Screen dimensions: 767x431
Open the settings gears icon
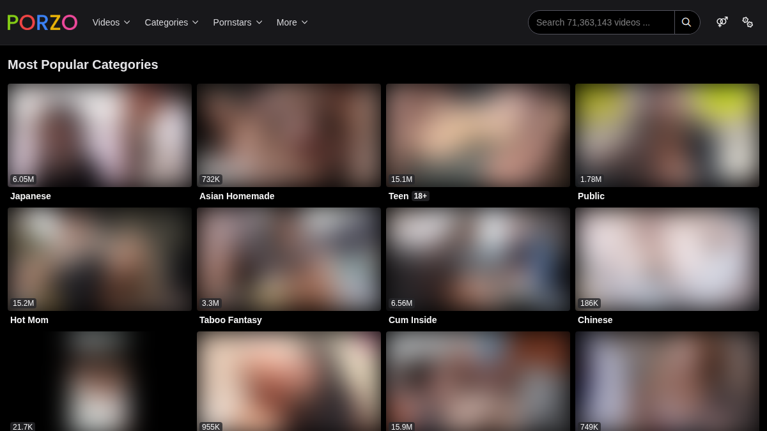[x=747, y=22]
